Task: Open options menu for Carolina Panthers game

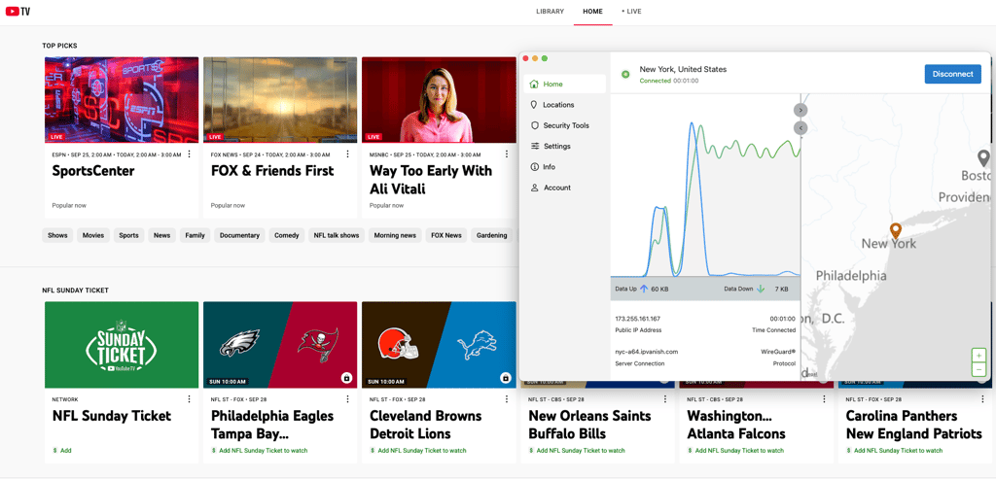Action: [x=982, y=399]
